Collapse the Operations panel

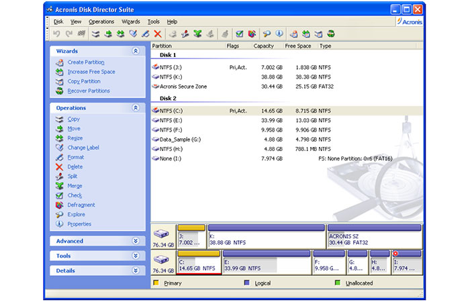[136, 107]
